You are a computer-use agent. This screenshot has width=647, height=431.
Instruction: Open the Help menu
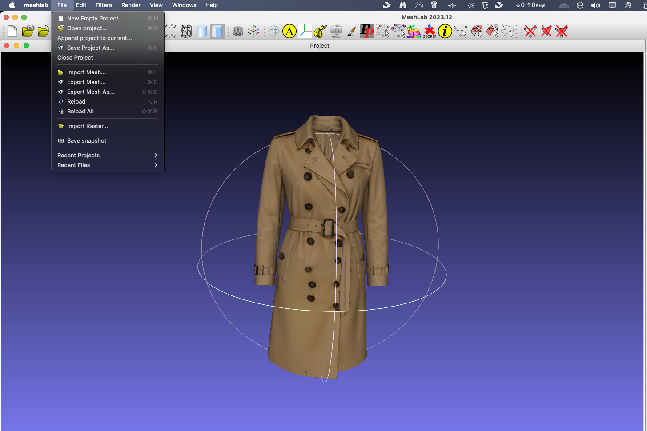click(212, 5)
